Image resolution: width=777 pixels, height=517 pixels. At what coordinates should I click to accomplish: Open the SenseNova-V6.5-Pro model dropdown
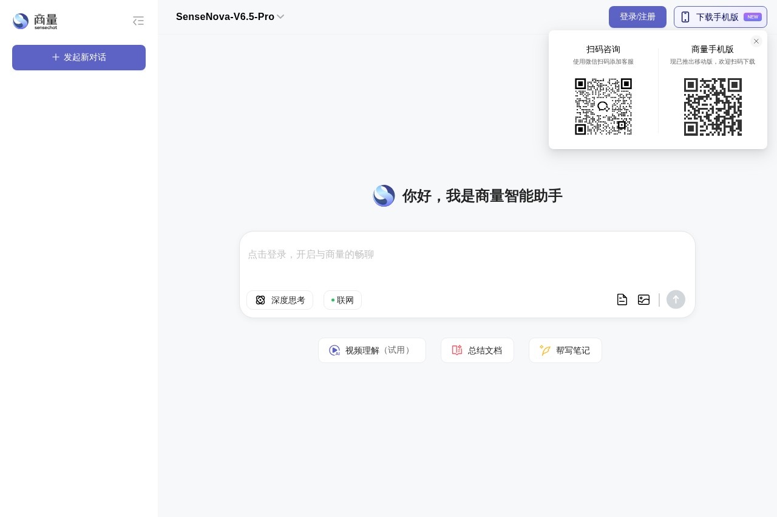click(230, 17)
